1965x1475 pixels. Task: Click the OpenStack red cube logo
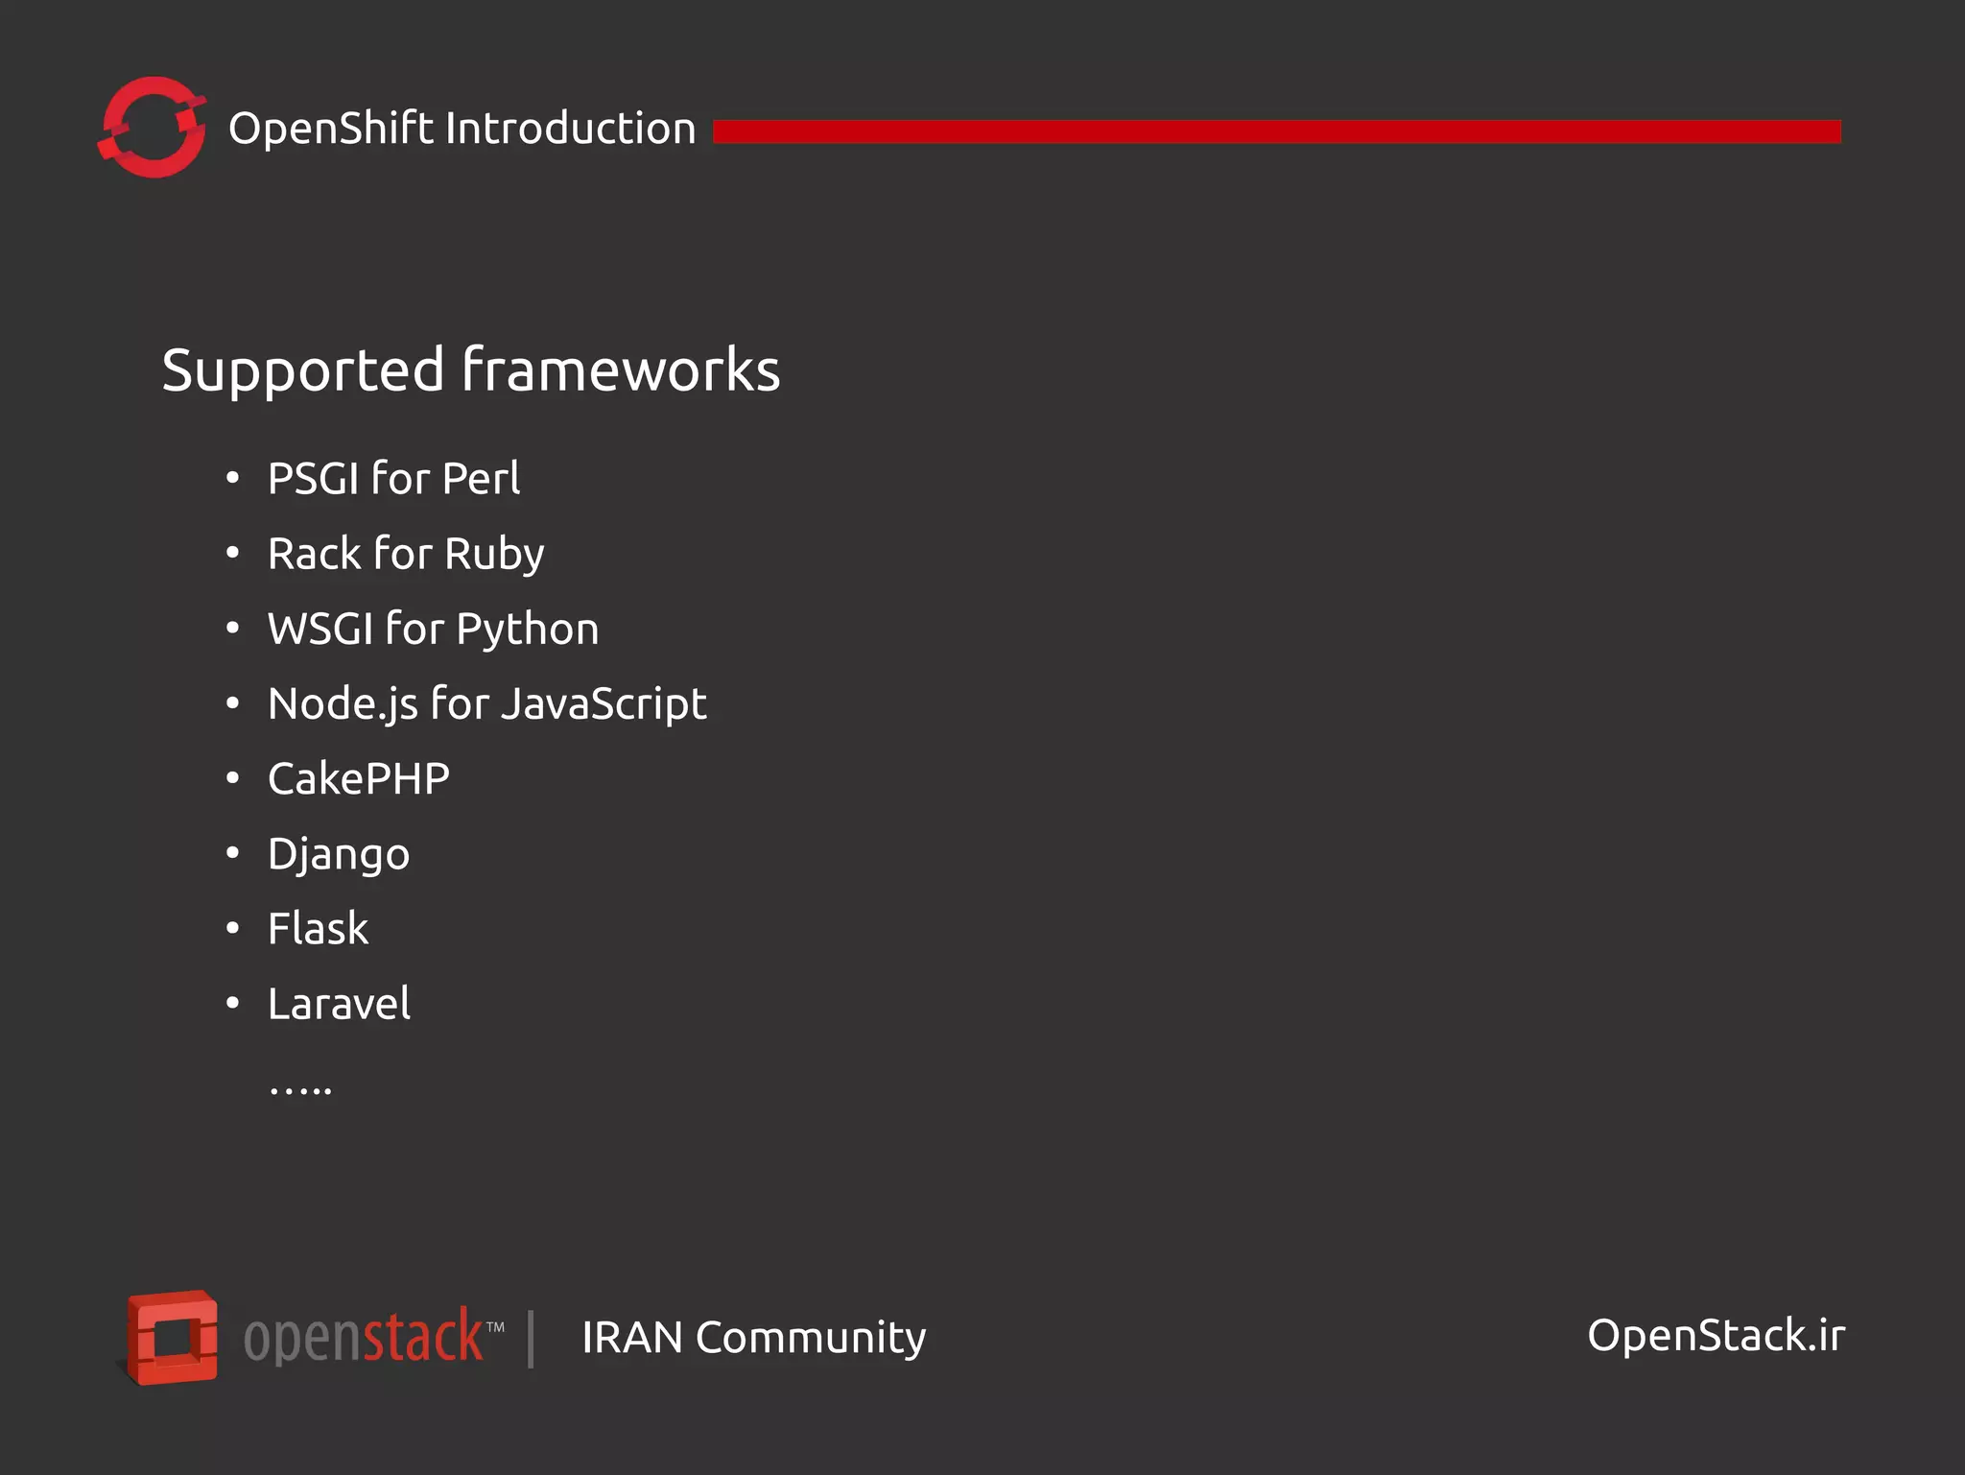pyautogui.click(x=173, y=1337)
